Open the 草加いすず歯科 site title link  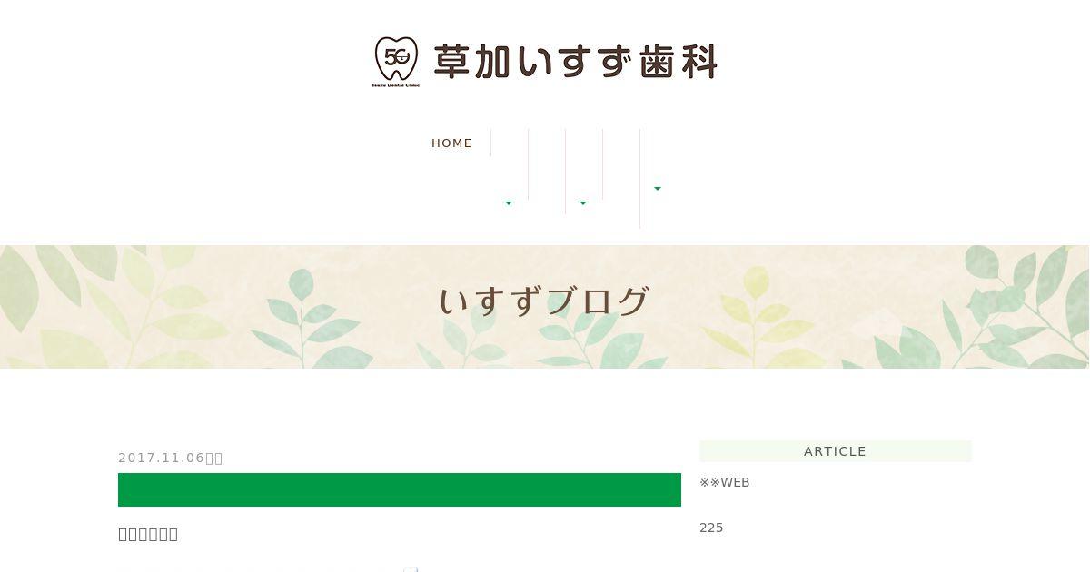575,62
